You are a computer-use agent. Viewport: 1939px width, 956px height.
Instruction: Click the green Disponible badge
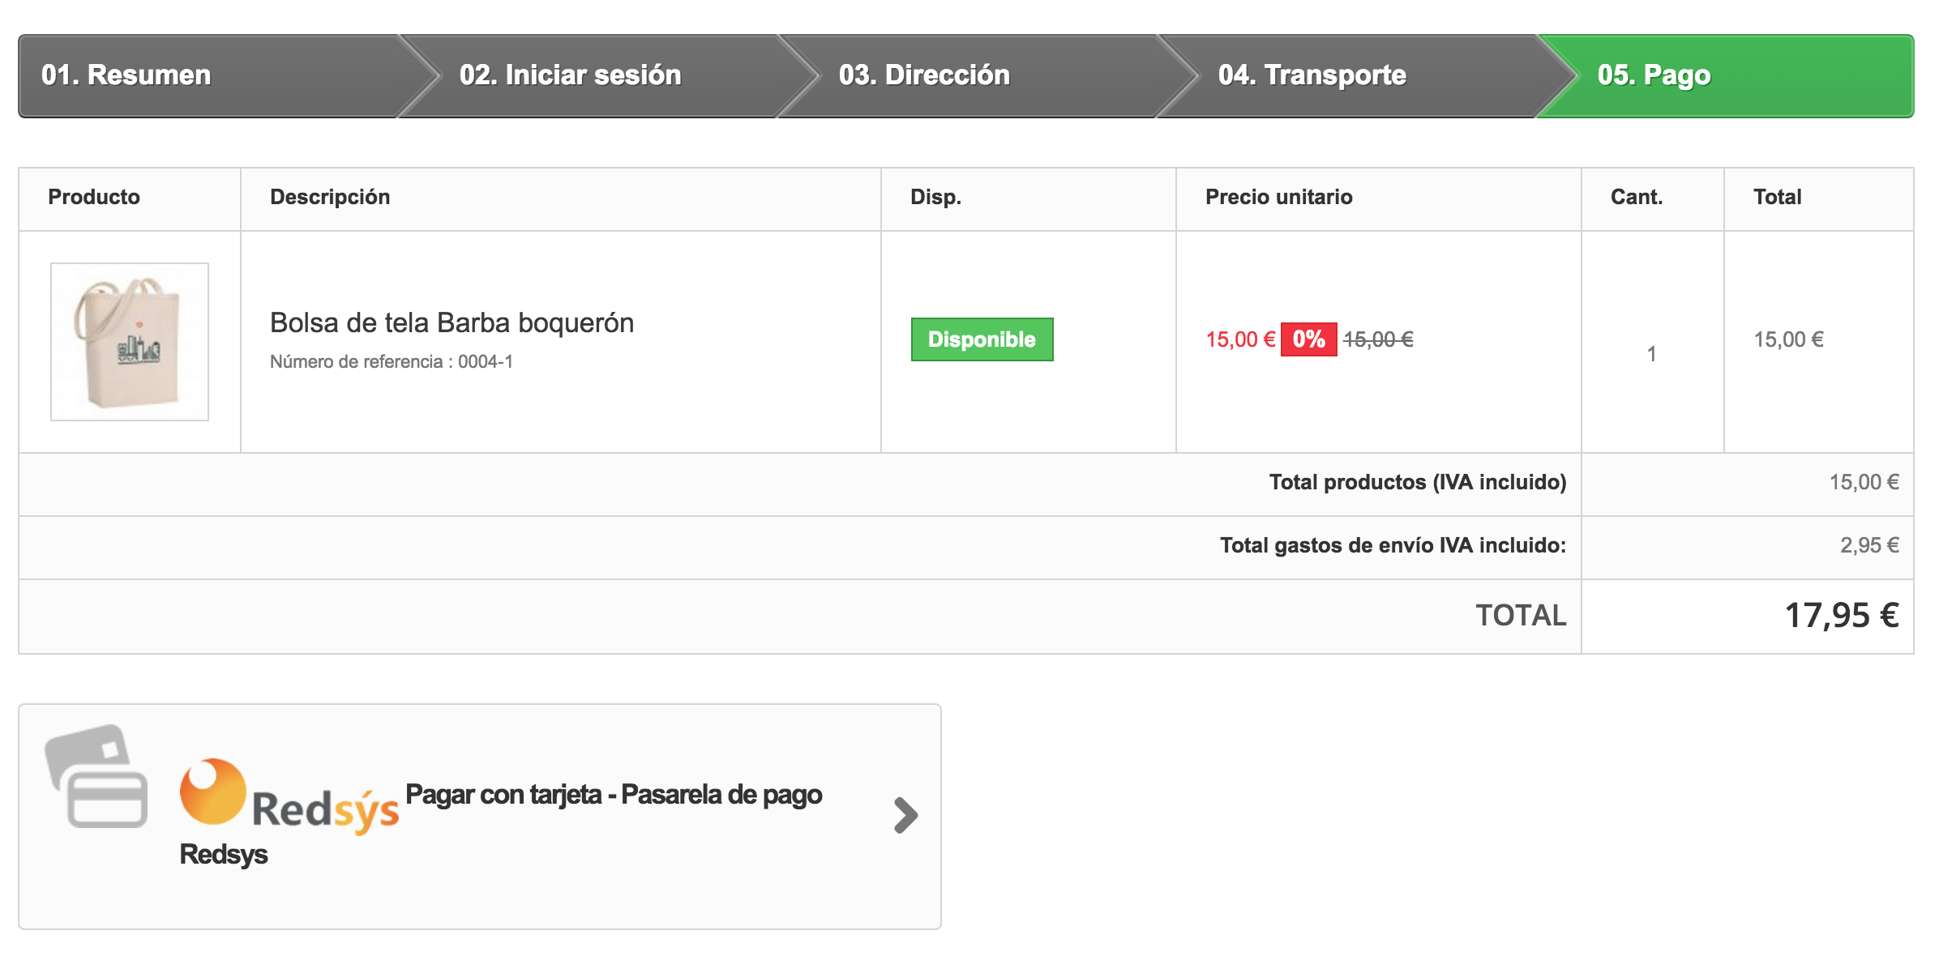(982, 339)
